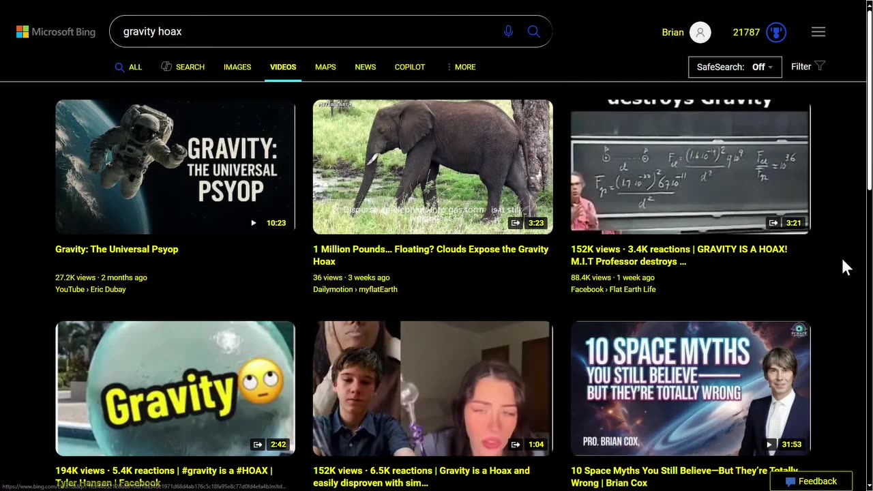The height and width of the screenshot is (491, 873).
Task: Switch to the ALL tab
Action: tap(128, 67)
